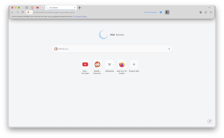Click the Yer imlerini yönet link
224x138 pixels.
80,16
